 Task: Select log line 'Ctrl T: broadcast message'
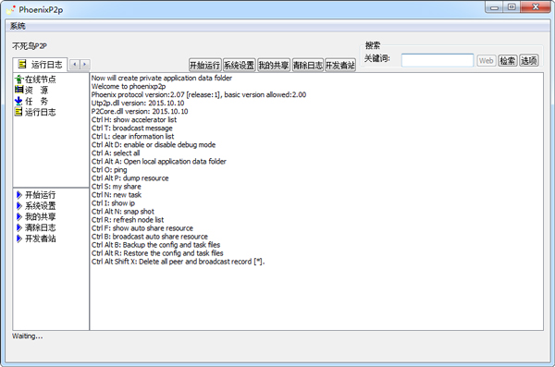click(x=132, y=128)
